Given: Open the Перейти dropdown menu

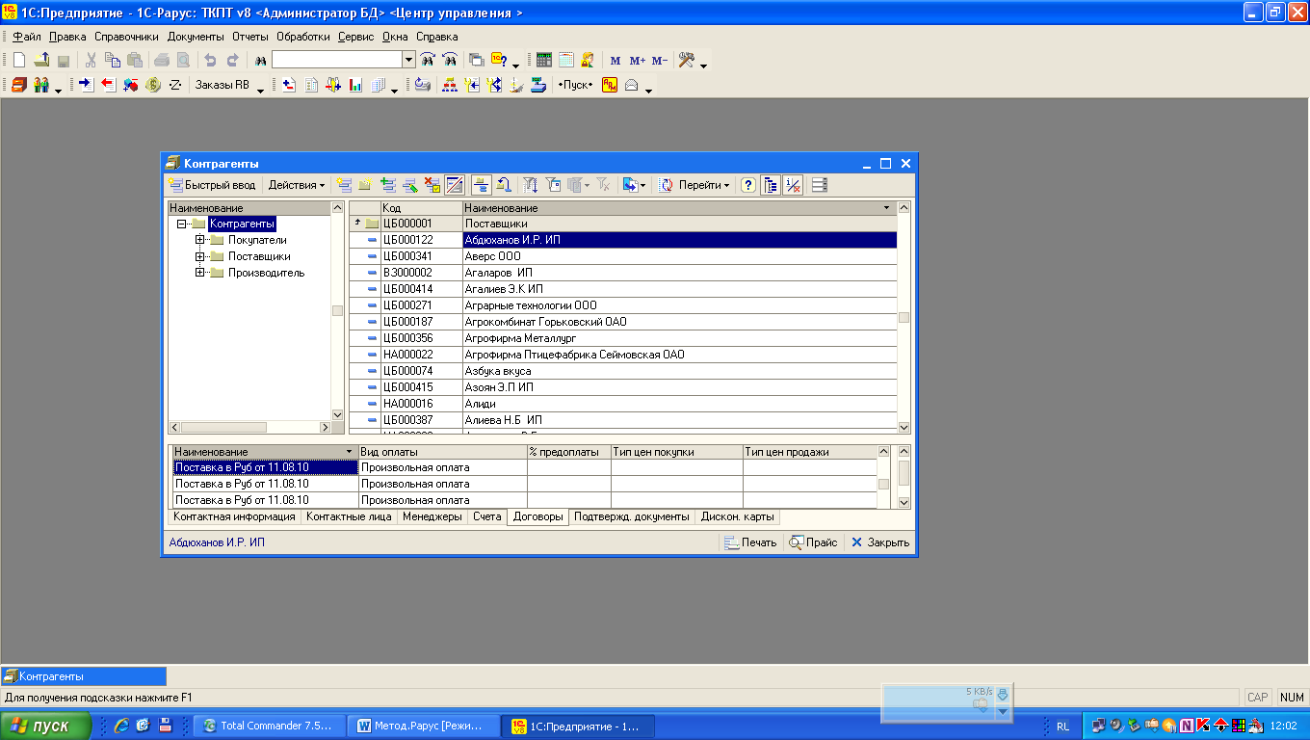Looking at the screenshot, I should pyautogui.click(x=704, y=185).
